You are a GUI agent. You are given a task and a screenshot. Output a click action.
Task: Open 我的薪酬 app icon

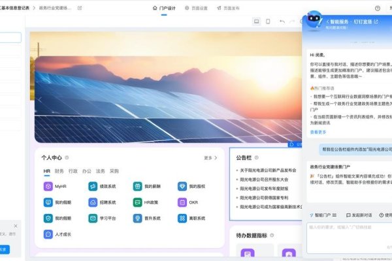[137, 187]
